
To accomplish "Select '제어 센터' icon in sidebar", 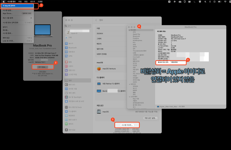I will coord(66,93).
